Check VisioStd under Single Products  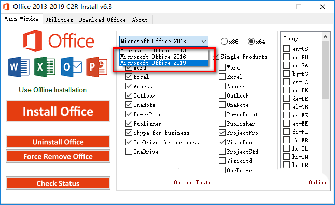tap(222, 160)
